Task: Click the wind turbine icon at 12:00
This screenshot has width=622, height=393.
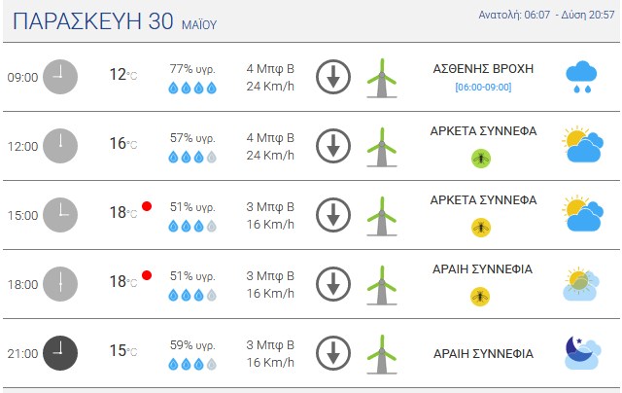Action: click(x=382, y=147)
